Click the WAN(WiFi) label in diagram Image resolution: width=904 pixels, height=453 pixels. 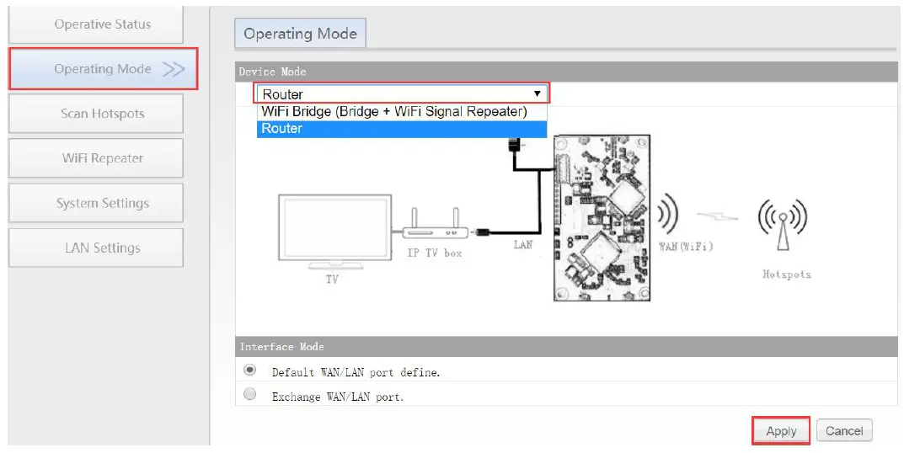(x=686, y=247)
